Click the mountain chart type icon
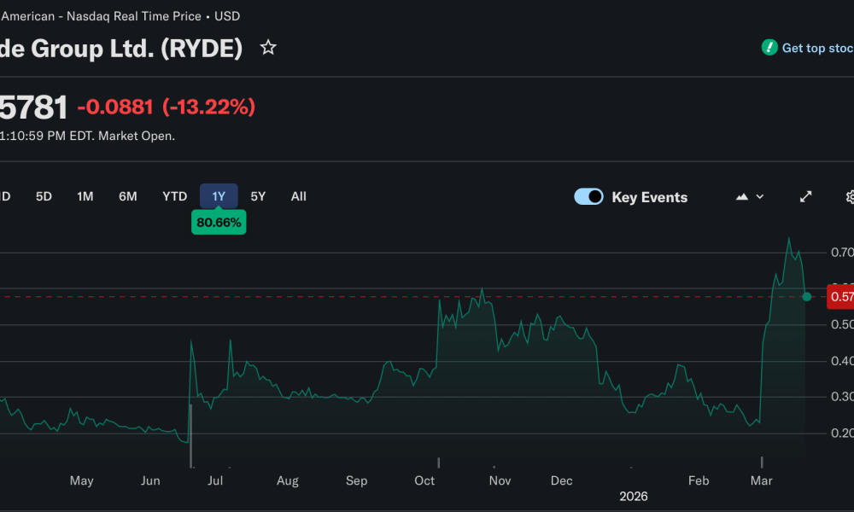The image size is (854, 512). click(x=741, y=197)
